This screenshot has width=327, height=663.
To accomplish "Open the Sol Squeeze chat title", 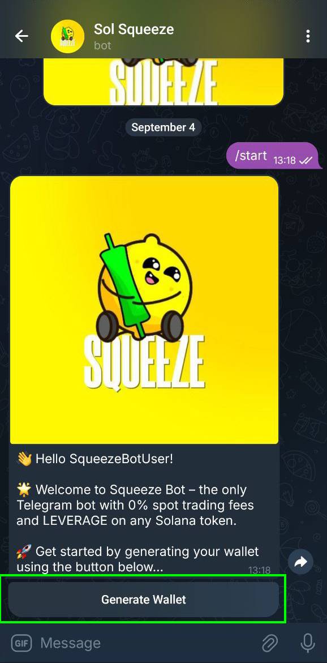I will [134, 29].
